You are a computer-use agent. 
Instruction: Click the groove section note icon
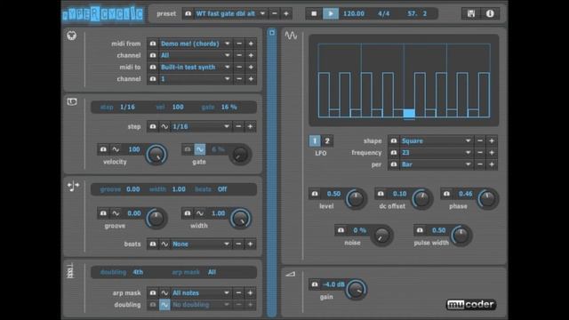(x=73, y=186)
